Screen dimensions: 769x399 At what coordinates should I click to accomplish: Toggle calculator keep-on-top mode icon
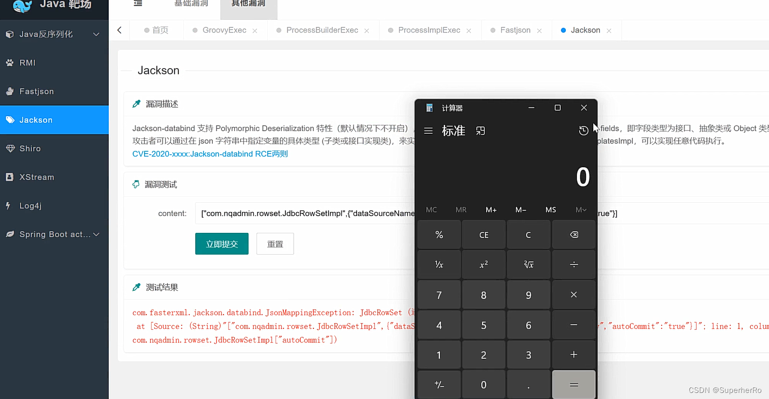point(480,131)
